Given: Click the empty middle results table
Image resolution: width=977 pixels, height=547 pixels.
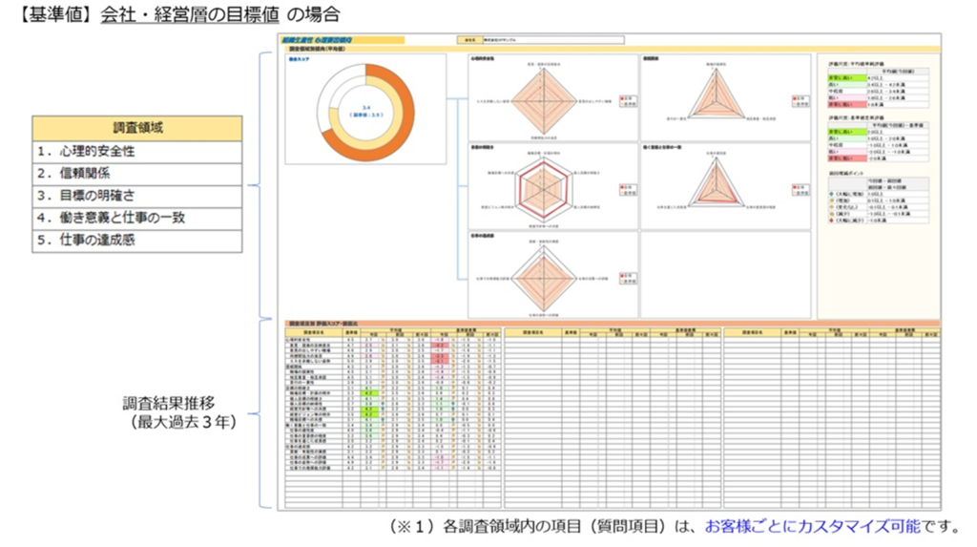Looking at the screenshot, I should coord(612,420).
